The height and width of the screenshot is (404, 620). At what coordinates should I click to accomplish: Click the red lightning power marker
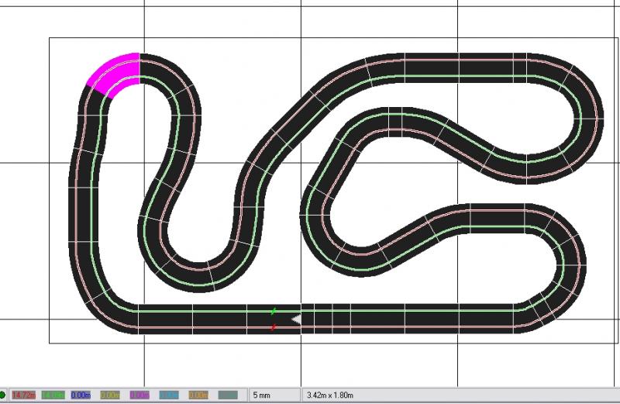point(274,327)
